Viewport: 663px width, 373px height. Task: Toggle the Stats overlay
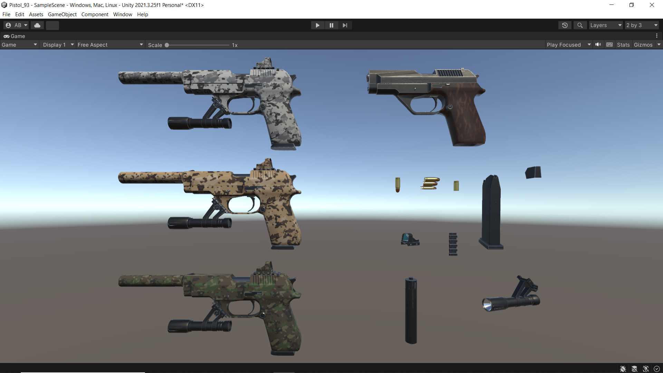[x=623, y=45]
